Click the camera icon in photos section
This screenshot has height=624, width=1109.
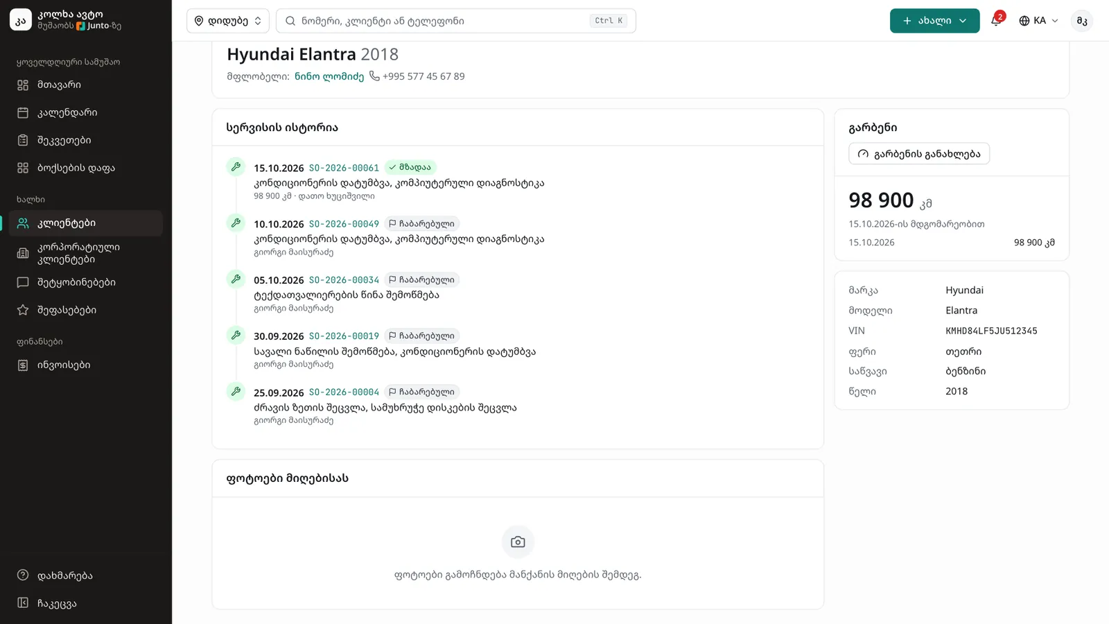518,542
